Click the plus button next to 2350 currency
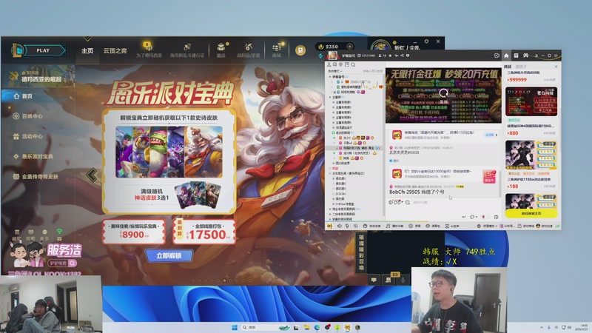Screen dimensions: 592x333 click(x=349, y=47)
